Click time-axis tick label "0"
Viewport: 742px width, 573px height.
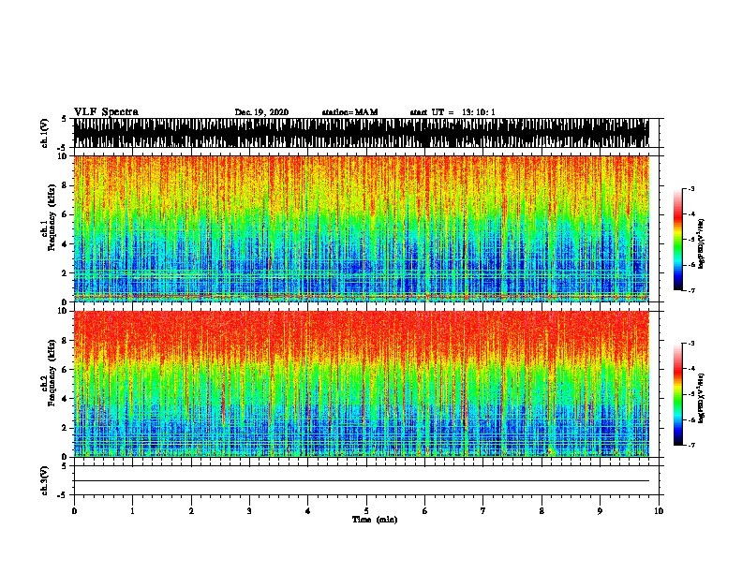(x=74, y=511)
